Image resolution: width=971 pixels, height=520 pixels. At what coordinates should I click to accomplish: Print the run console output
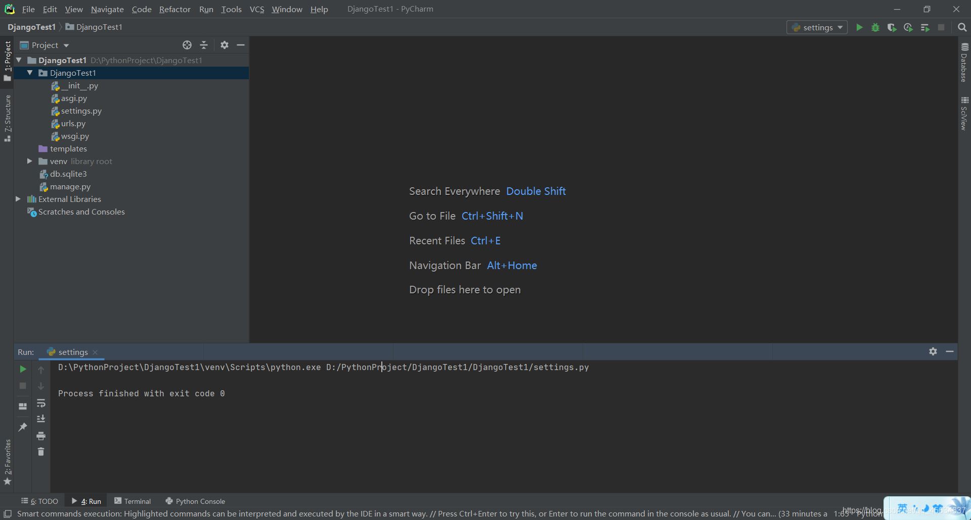click(41, 436)
